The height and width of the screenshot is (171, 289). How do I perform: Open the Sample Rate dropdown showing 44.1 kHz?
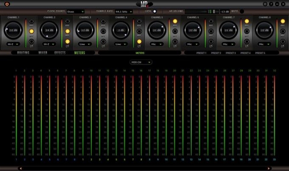coord(123,12)
